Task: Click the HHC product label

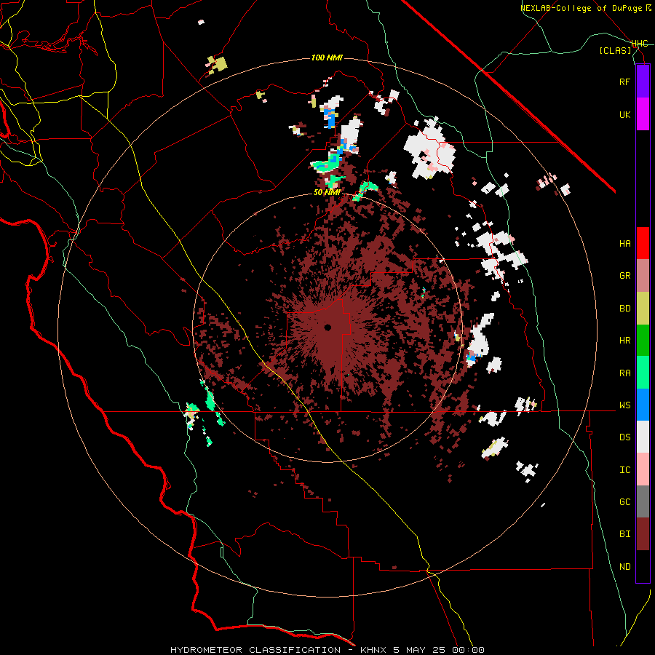Action: [639, 44]
